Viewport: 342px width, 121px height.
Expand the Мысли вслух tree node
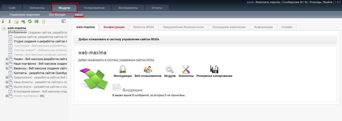pyautogui.click(x=7, y=87)
